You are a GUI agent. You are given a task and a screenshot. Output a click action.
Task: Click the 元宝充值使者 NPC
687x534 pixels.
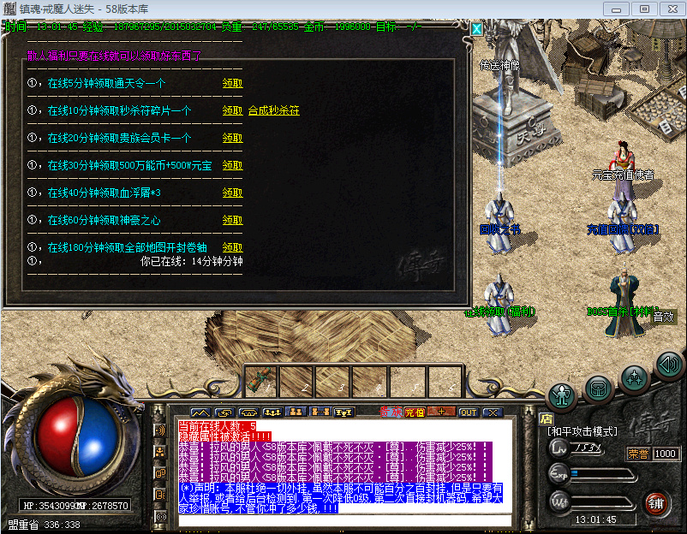coord(623,167)
